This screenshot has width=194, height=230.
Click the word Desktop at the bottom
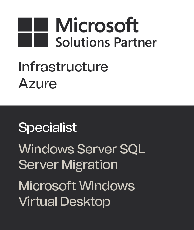(85, 202)
